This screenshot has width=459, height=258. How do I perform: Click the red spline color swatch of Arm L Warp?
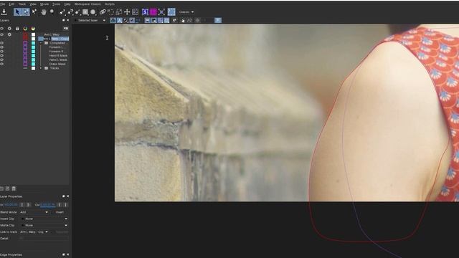(25, 34)
